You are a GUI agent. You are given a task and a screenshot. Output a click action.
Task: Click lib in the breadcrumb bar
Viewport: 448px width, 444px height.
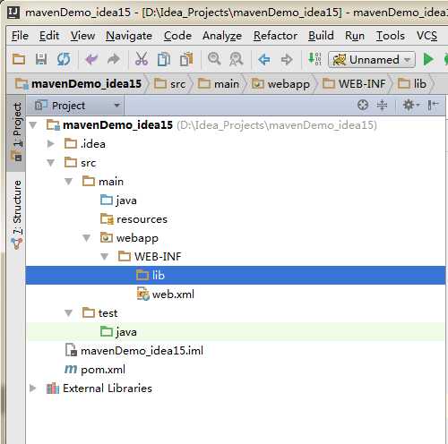[412, 84]
